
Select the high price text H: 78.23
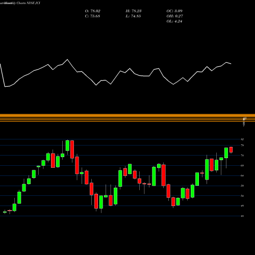134,11
